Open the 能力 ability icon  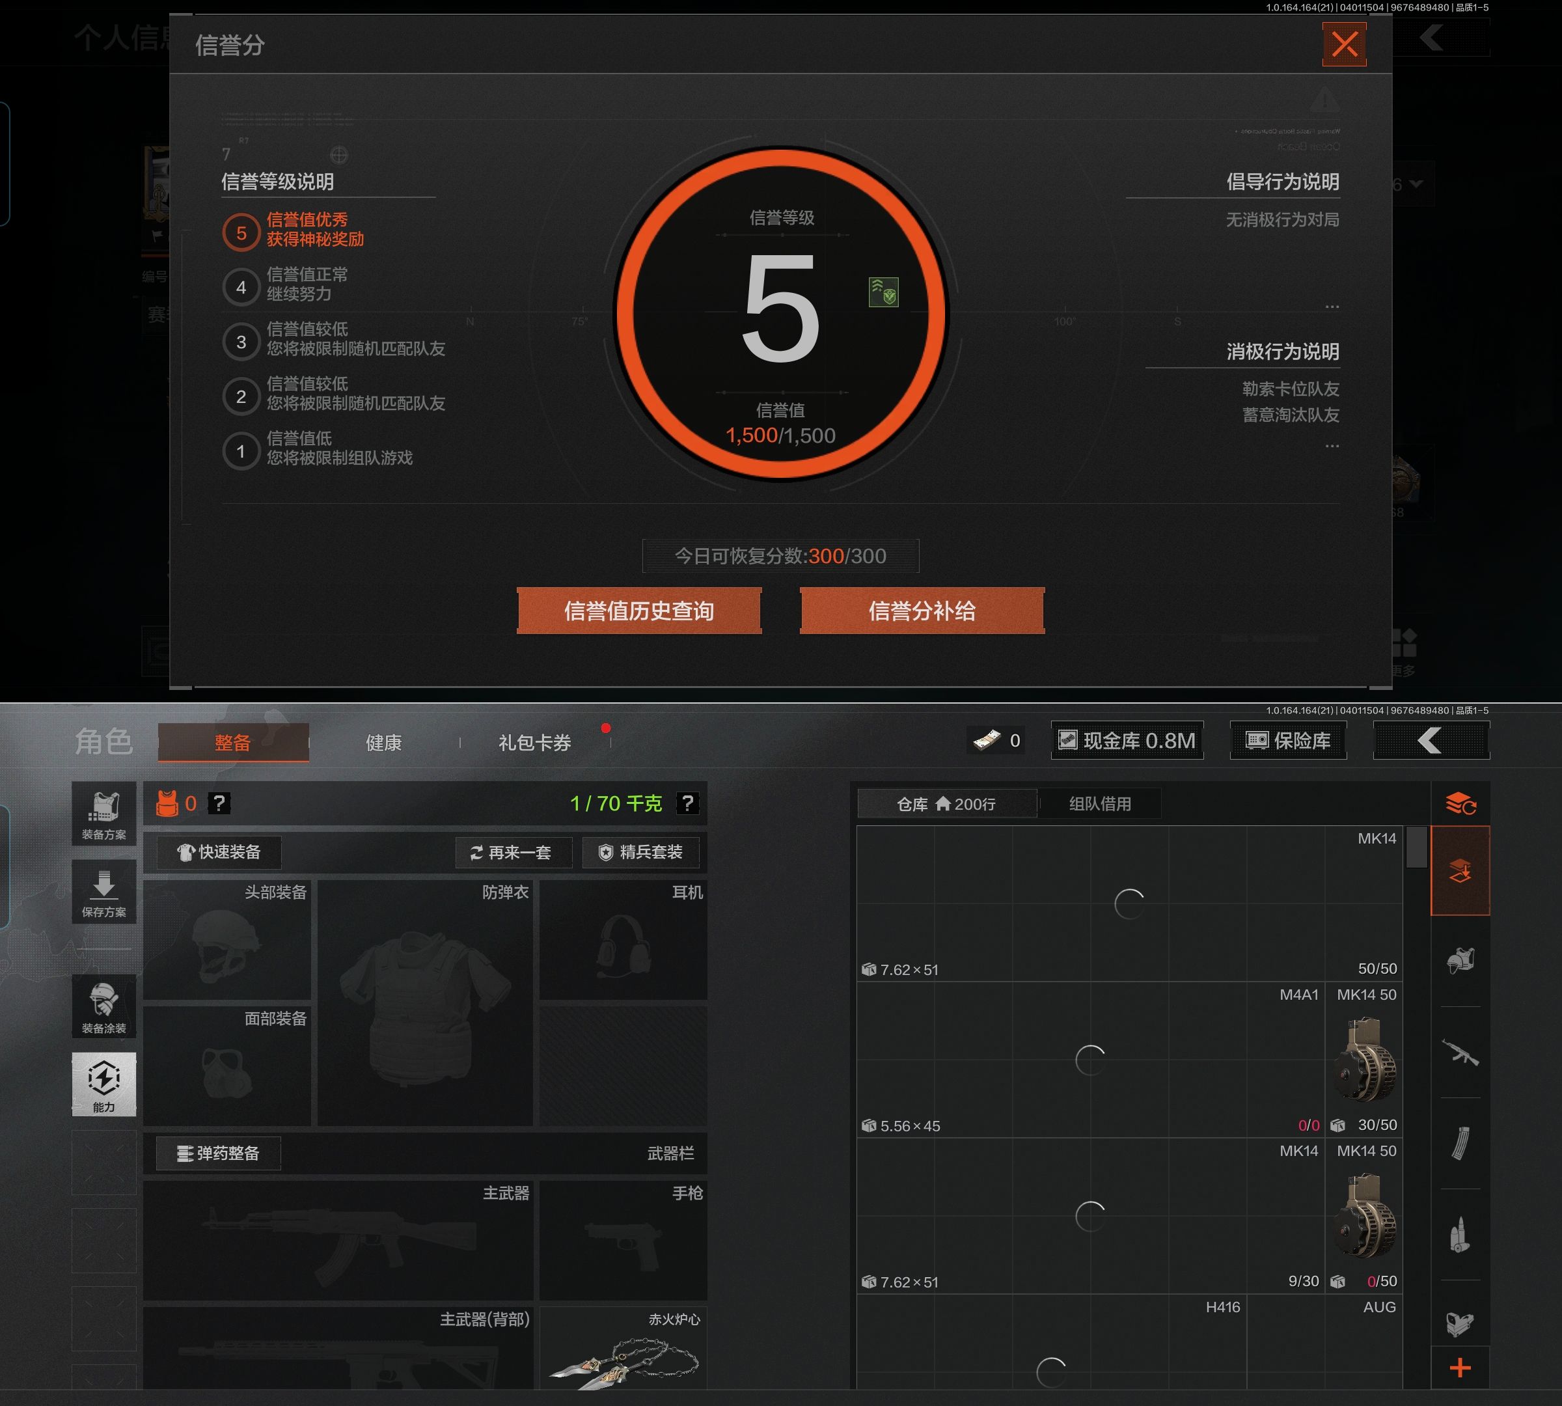pyautogui.click(x=103, y=1084)
